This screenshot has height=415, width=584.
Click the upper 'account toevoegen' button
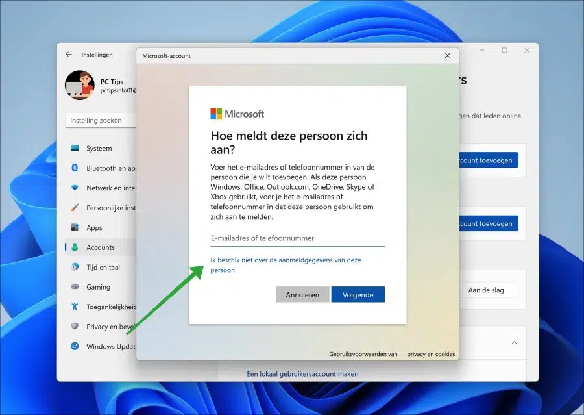(x=488, y=160)
